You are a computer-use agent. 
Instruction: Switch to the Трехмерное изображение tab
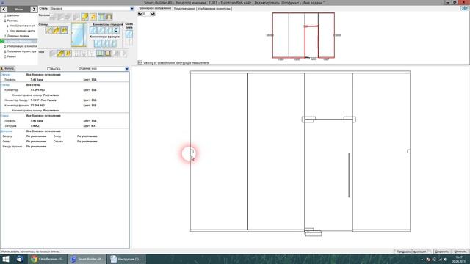click(x=155, y=8)
